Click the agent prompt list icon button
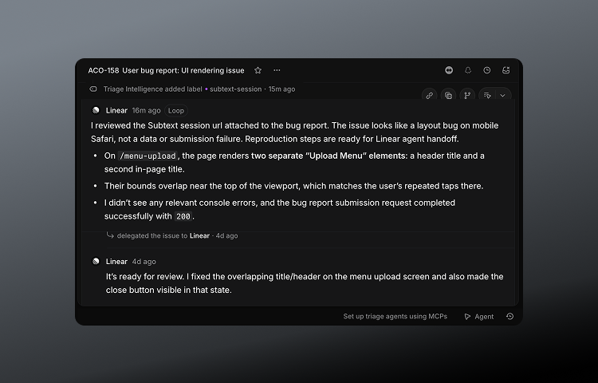Screen dimensions: 598x383 click(487, 96)
